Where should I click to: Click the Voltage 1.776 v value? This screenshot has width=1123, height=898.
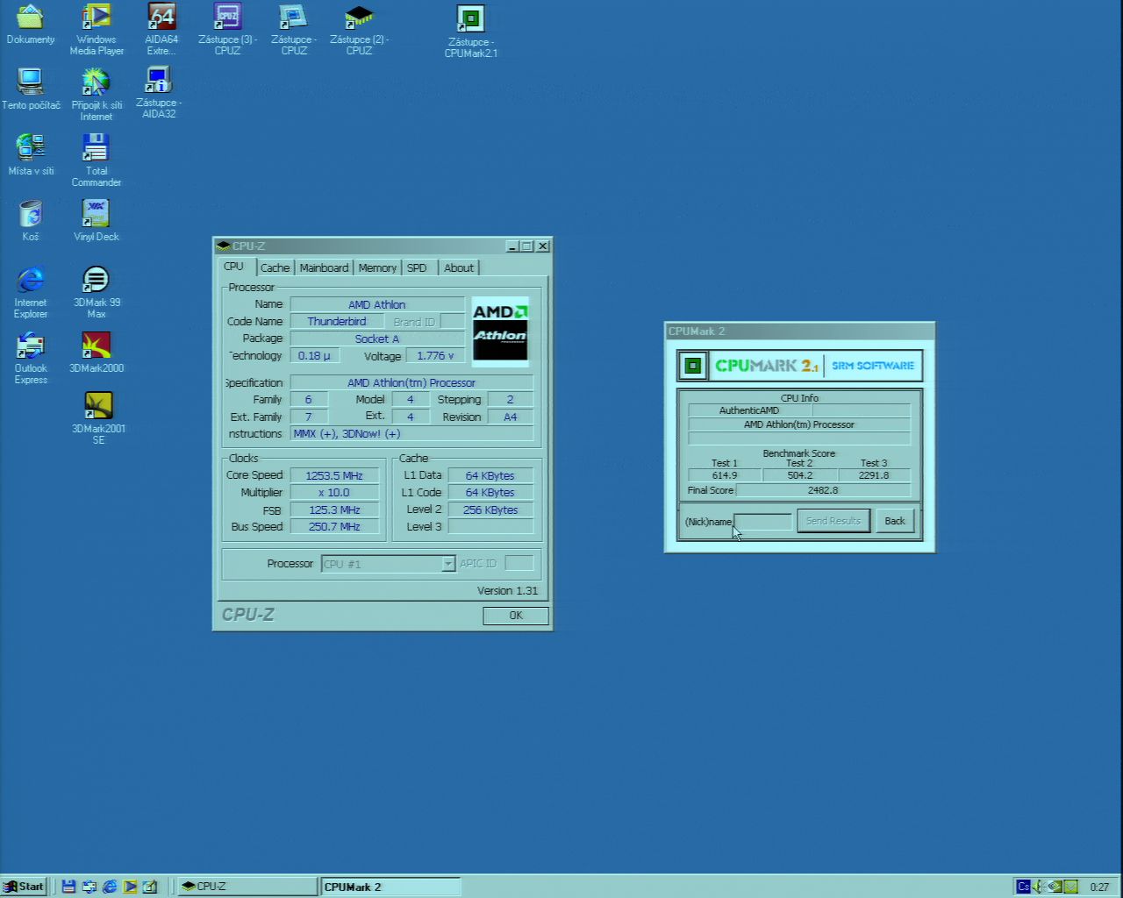click(x=435, y=356)
